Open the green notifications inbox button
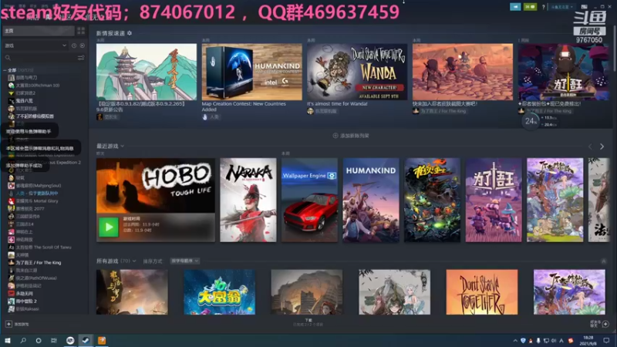Image resolution: width=617 pixels, height=347 pixels. [530, 7]
